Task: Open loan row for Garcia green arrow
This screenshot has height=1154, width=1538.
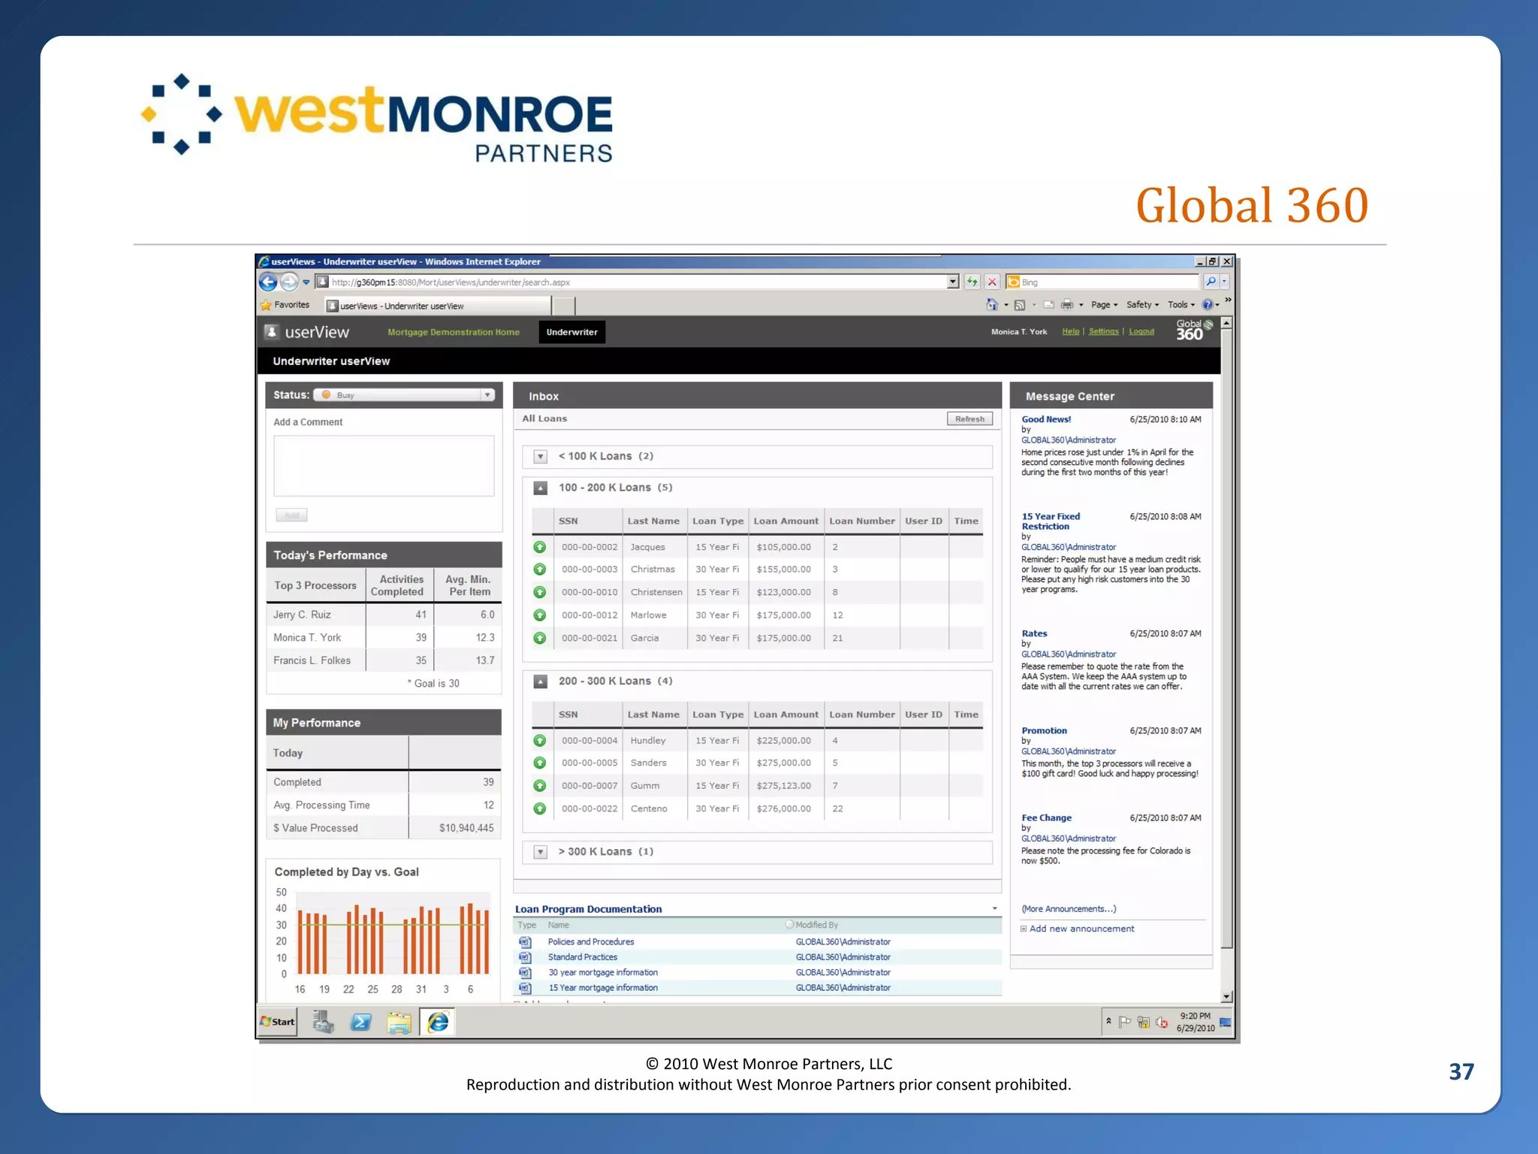Action: [x=539, y=638]
